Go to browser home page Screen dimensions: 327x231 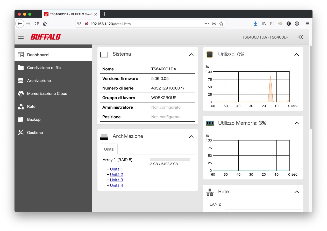45,24
